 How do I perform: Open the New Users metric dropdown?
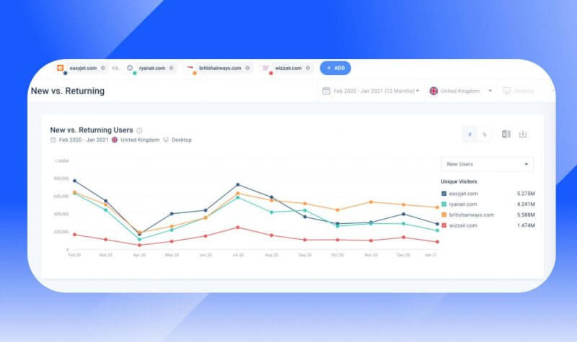click(x=488, y=164)
